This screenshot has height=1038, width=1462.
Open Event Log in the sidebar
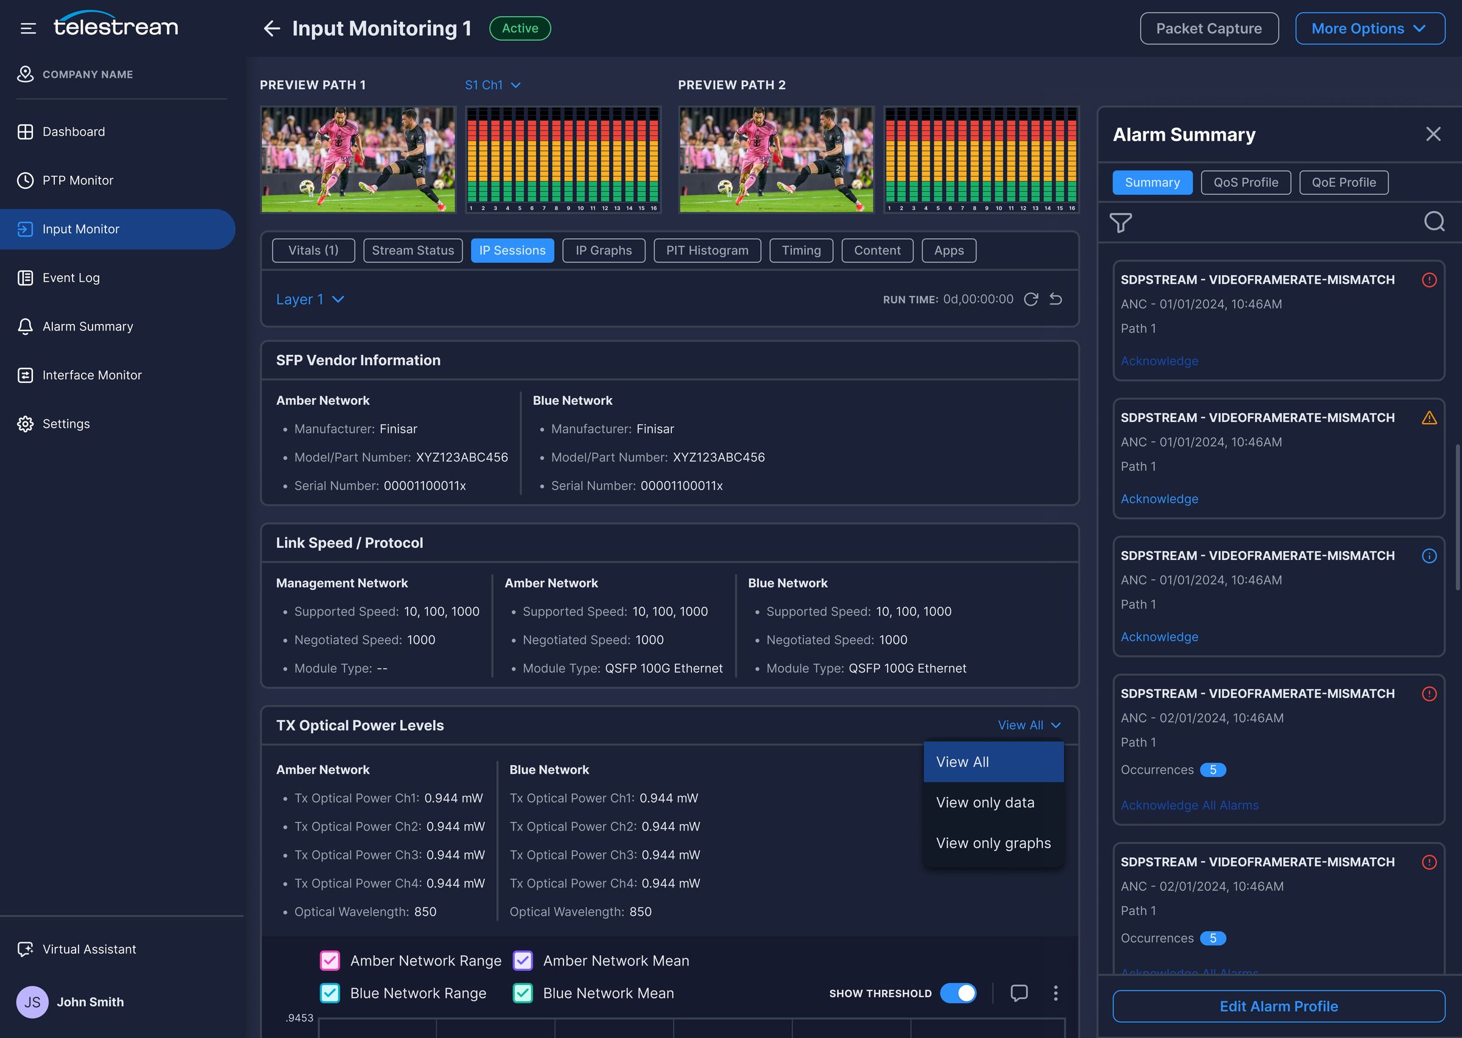[x=71, y=278]
